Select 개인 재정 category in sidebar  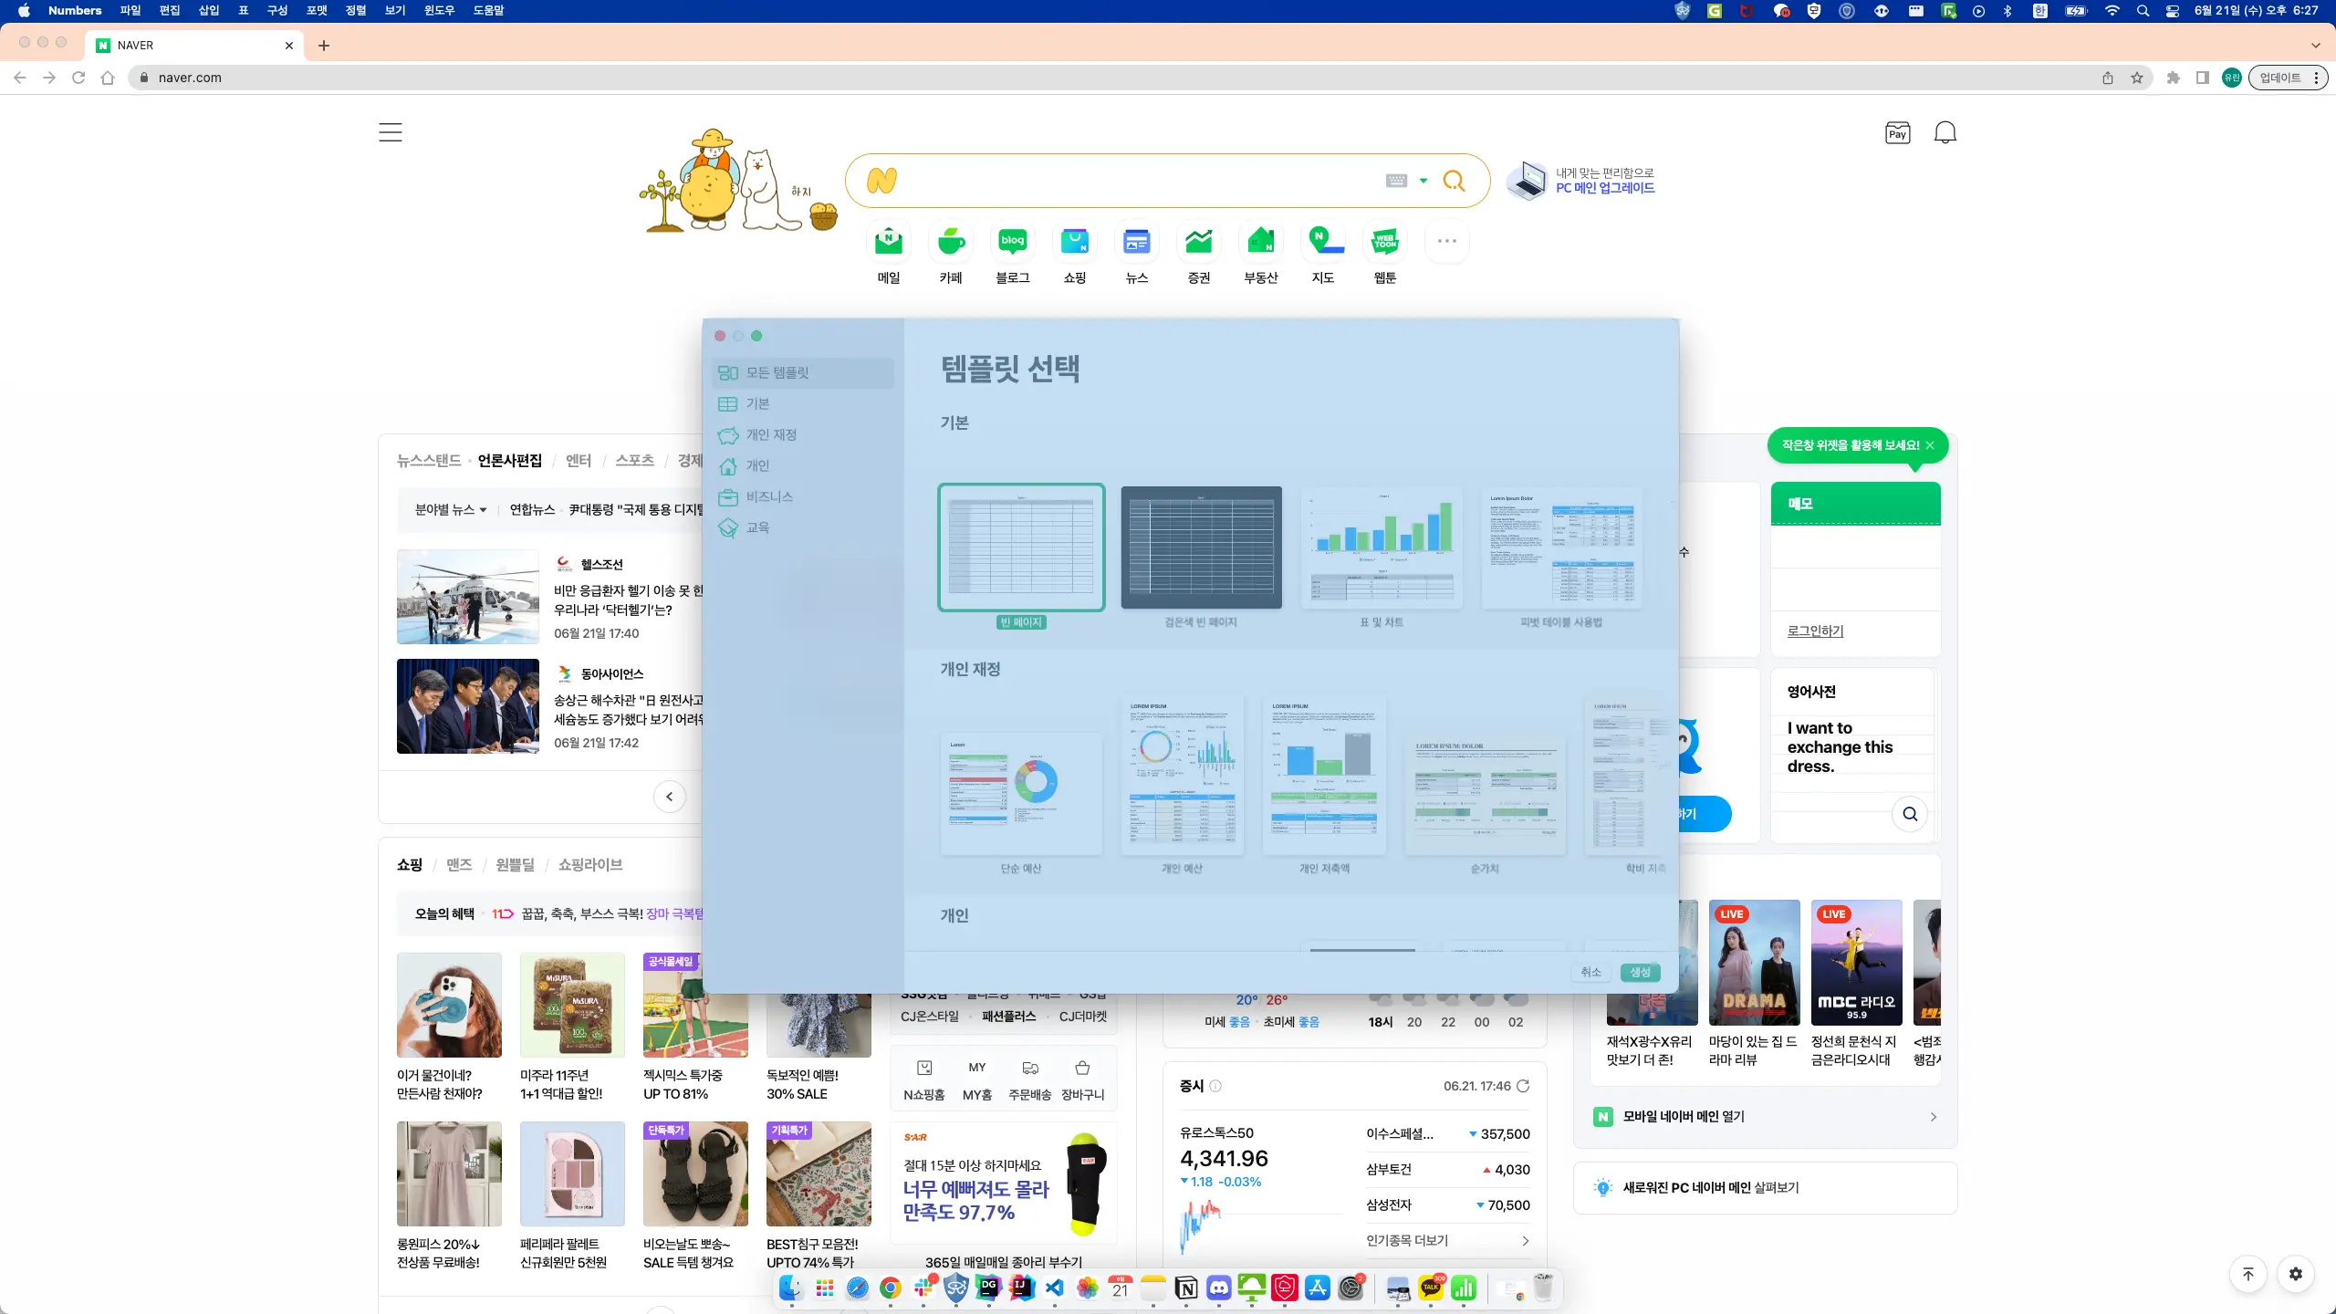[771, 434]
